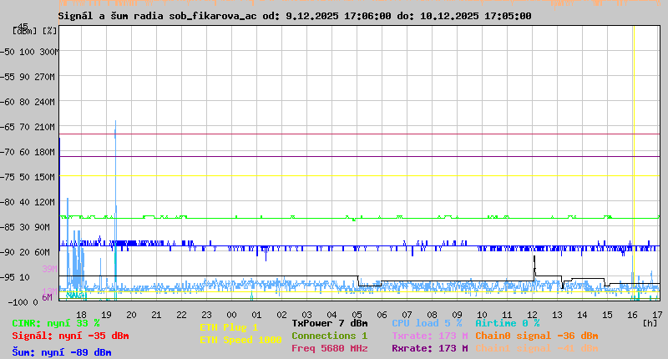
Task: Click the faded 'Chain1 signal -41 dBm' legend entry
Action: tap(537, 348)
